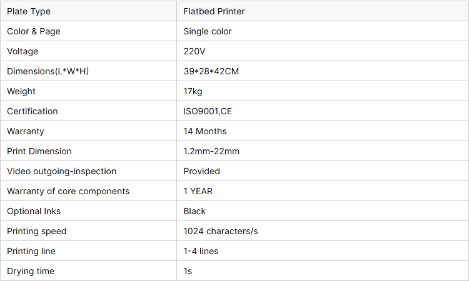The width and height of the screenshot is (469, 281).
Task: Select the 'Provided' value cell
Action: pos(202,171)
